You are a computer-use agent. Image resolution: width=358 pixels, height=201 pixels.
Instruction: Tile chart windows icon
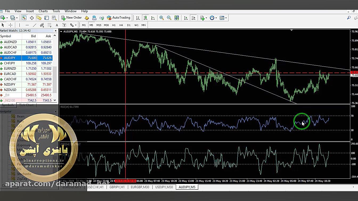coord(176,18)
